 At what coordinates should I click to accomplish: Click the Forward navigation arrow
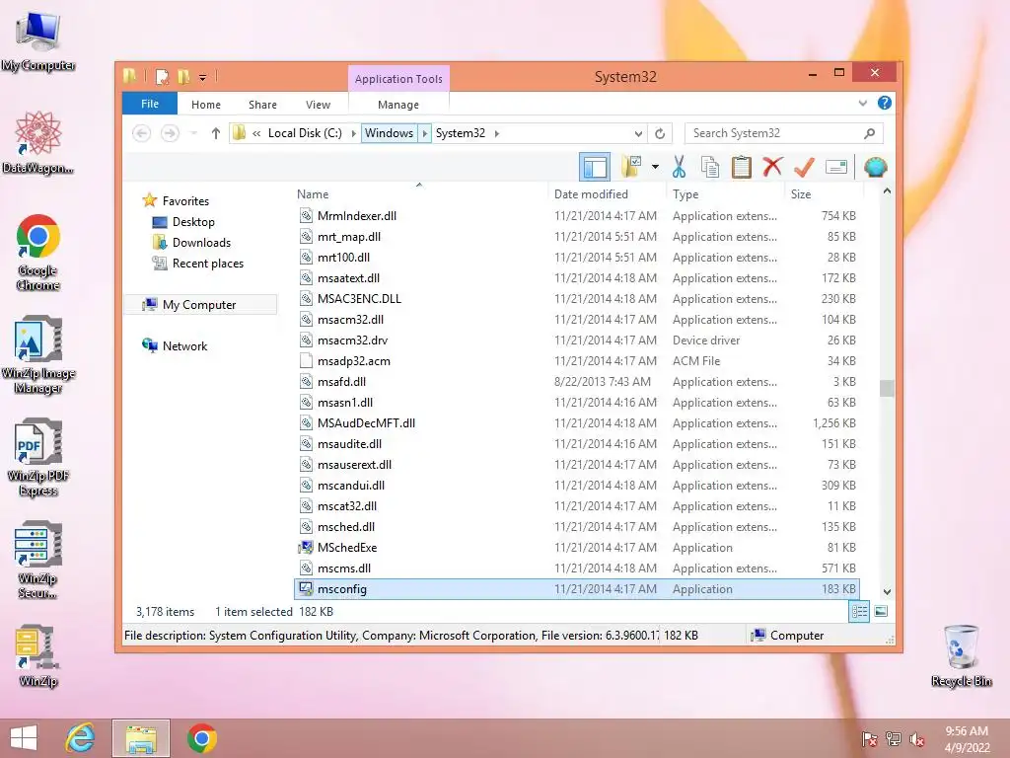click(170, 133)
